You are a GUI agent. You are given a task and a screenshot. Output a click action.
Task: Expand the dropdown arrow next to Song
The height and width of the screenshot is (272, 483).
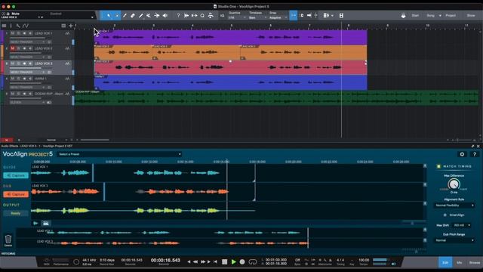tap(440, 15)
